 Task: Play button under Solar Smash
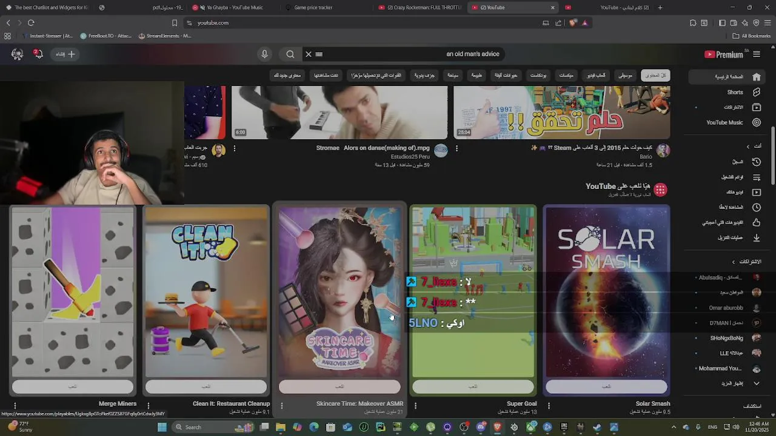(x=606, y=386)
